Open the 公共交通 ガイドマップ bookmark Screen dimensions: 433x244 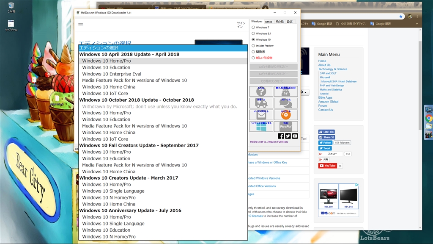tap(351, 24)
